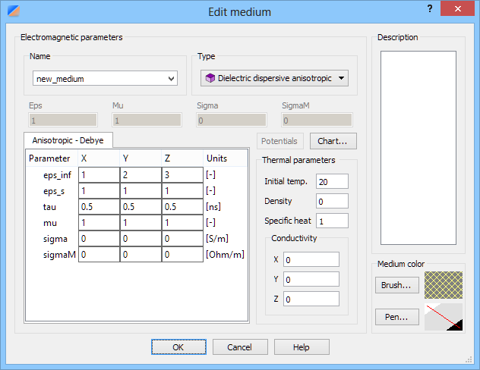This screenshot has width=480, height=370.
Task: Click the application logo icon in title bar
Action: 14,11
